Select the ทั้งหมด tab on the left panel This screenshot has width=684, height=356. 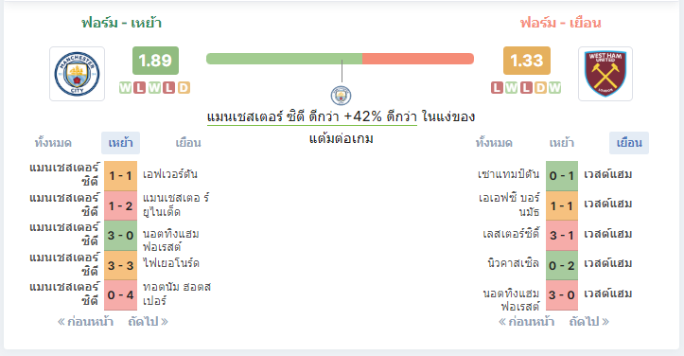[x=53, y=143]
